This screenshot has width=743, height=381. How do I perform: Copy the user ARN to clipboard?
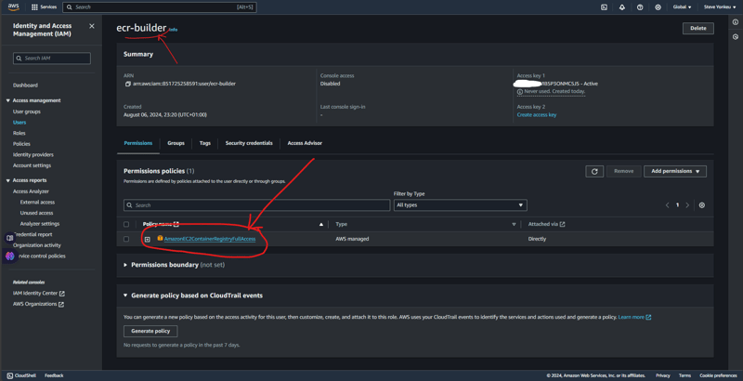click(x=127, y=84)
